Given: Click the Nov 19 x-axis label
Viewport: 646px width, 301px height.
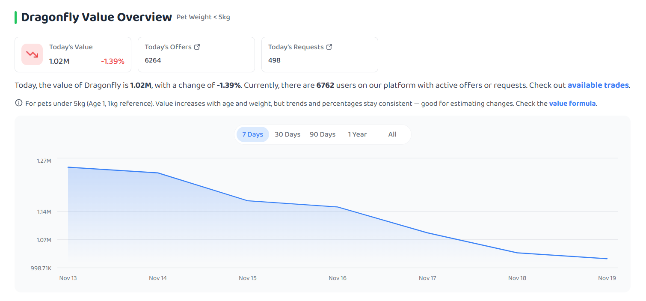Looking at the screenshot, I should pyautogui.click(x=607, y=278).
